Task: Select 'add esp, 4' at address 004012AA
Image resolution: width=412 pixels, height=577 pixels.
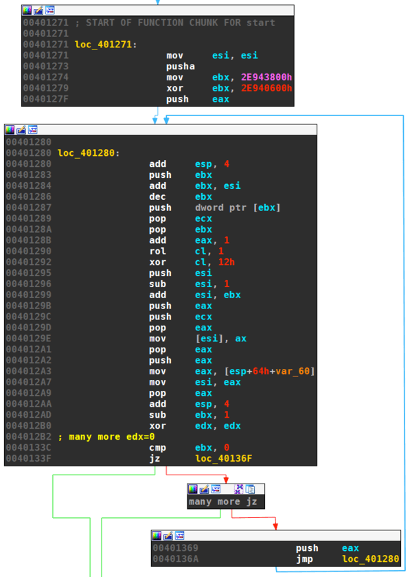Action: [189, 404]
